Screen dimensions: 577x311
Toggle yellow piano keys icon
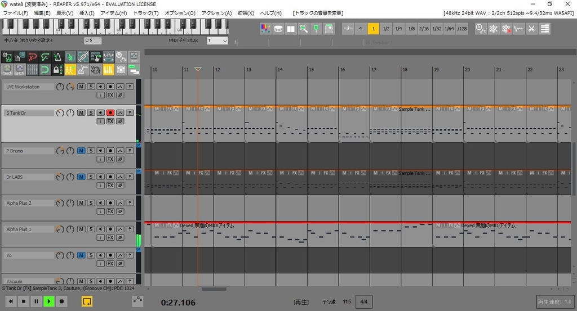[x=108, y=69]
